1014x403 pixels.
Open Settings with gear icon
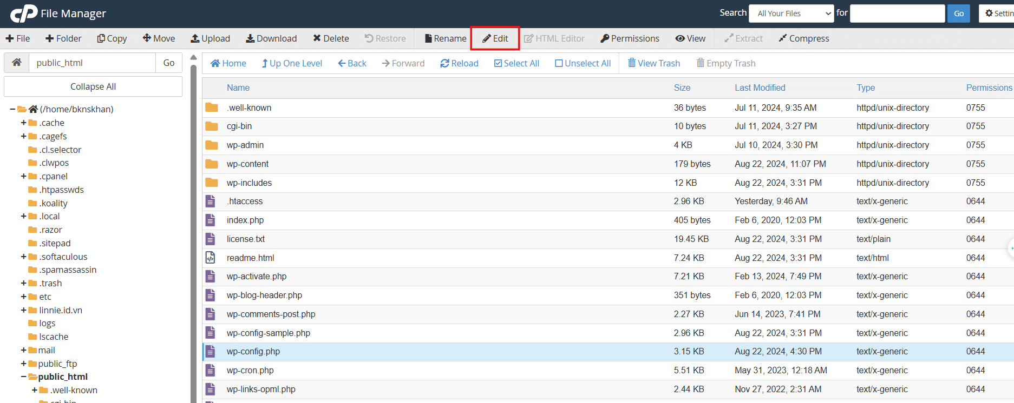click(997, 14)
